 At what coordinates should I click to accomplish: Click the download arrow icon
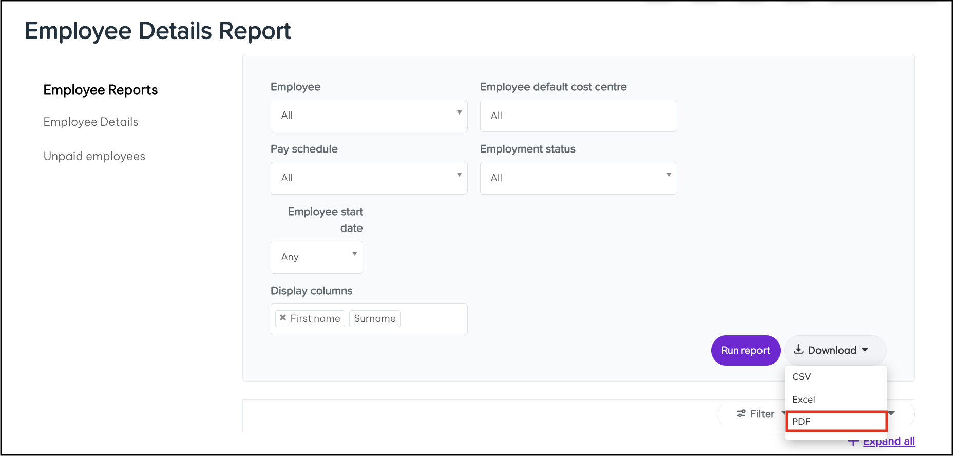click(x=798, y=350)
